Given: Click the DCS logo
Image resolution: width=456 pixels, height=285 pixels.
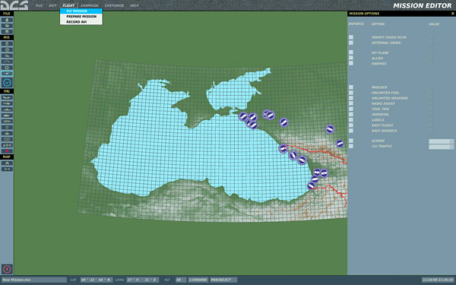Looking at the screenshot, I should coord(14,5).
